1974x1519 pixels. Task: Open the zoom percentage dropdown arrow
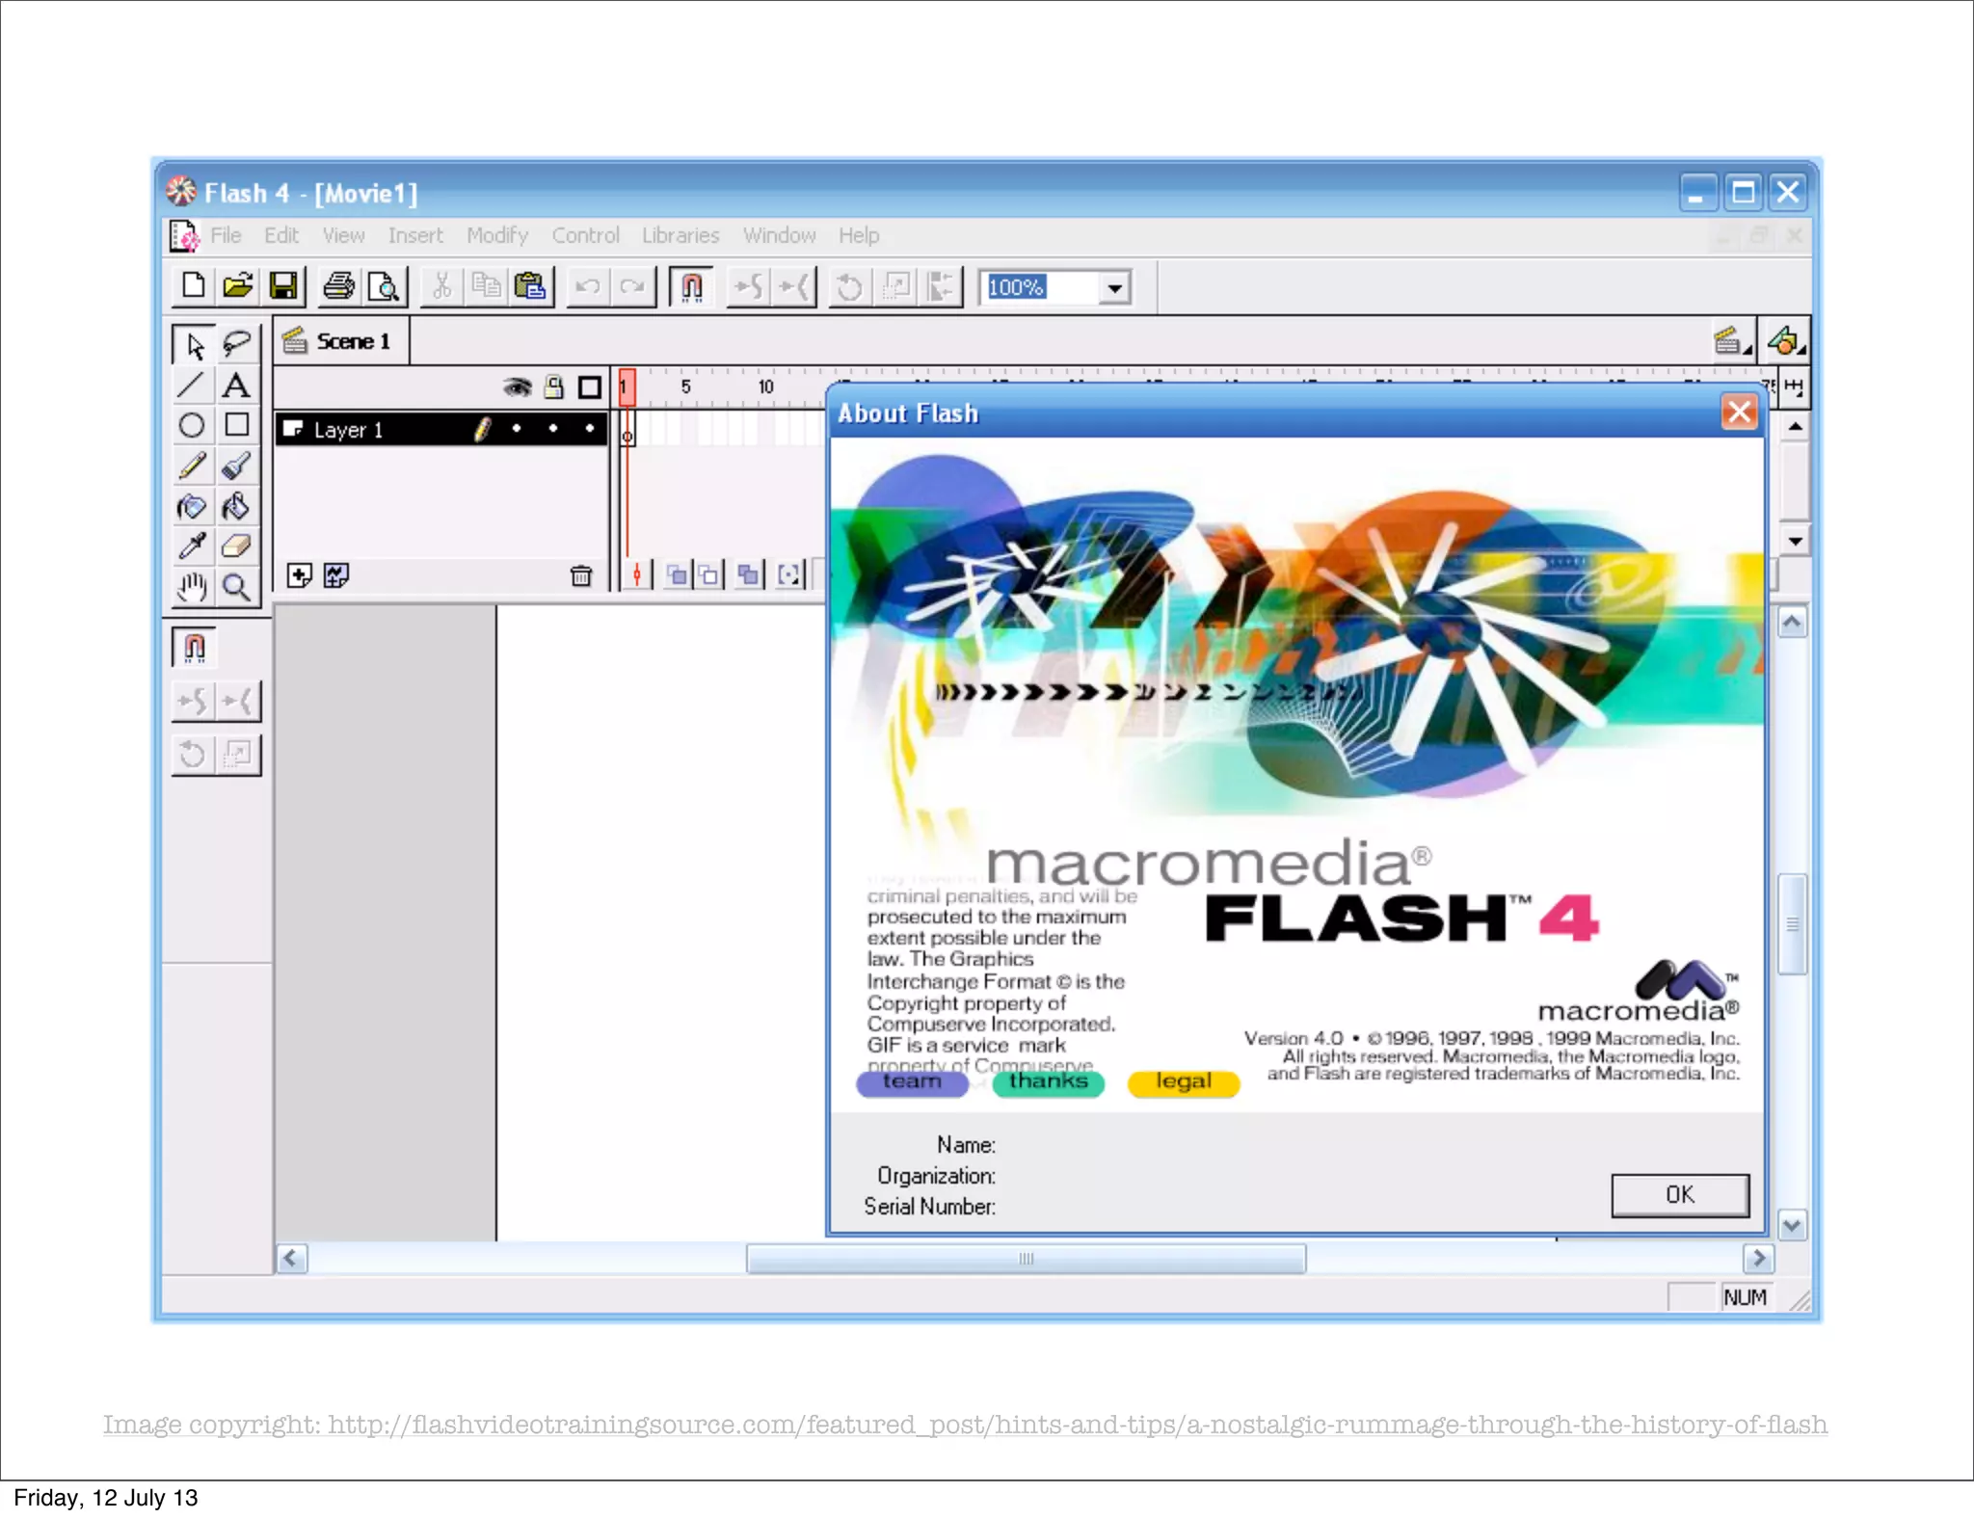tap(1115, 287)
